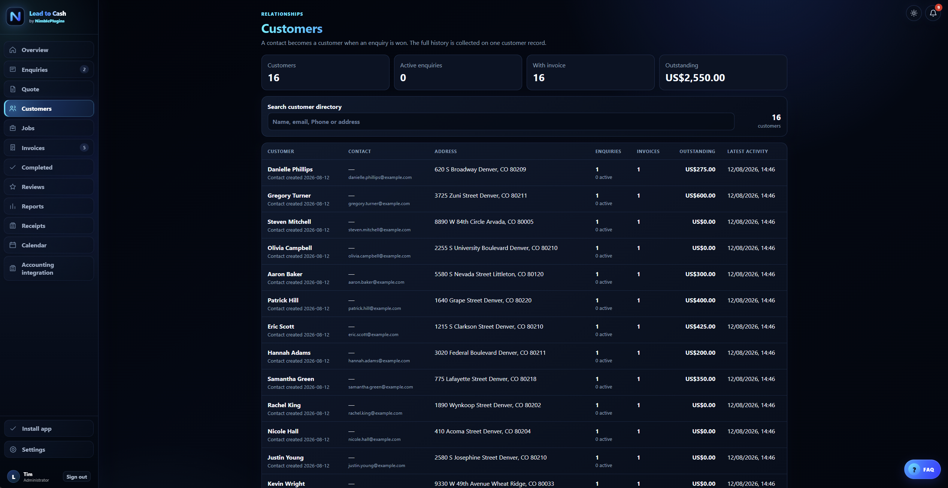Screen dimensions: 948x488
Task: Click address 1890 Wynkoop Street Denver
Action: (x=488, y=405)
